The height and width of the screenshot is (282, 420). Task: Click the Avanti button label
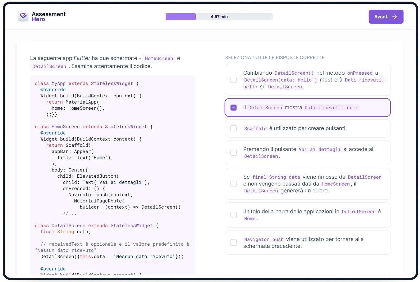click(x=381, y=17)
